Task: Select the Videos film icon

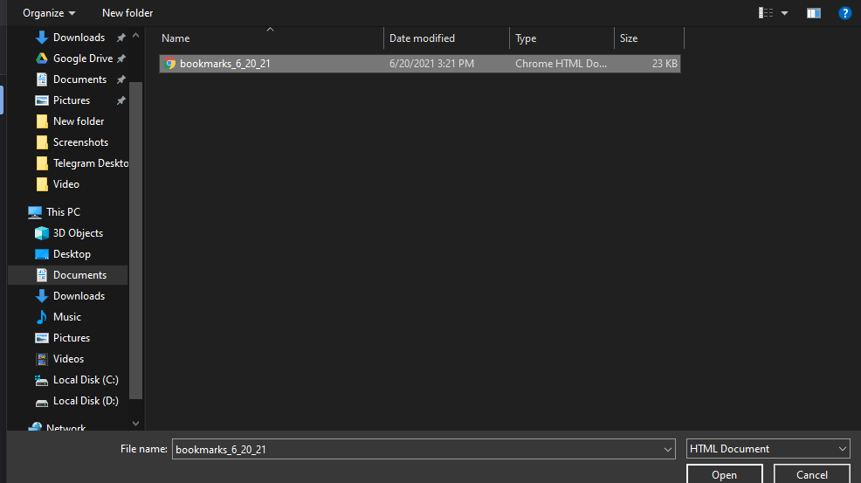Action: (x=42, y=359)
